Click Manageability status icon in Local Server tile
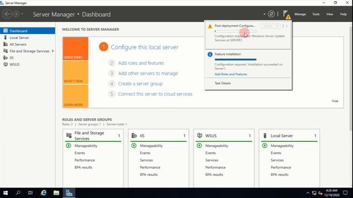The width and height of the screenshot is (353, 198). pyautogui.click(x=265, y=146)
